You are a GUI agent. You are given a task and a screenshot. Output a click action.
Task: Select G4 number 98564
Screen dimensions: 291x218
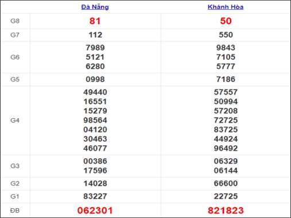(x=95, y=120)
